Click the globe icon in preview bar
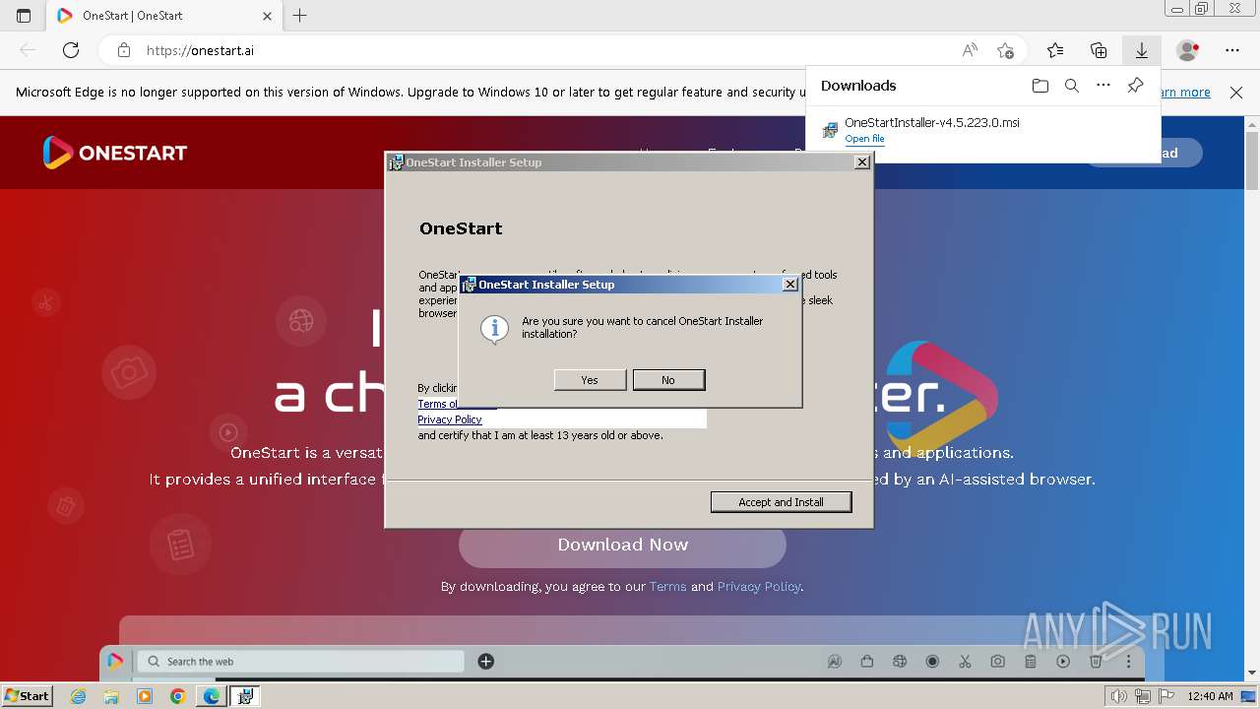This screenshot has height=709, width=1260. 900,662
